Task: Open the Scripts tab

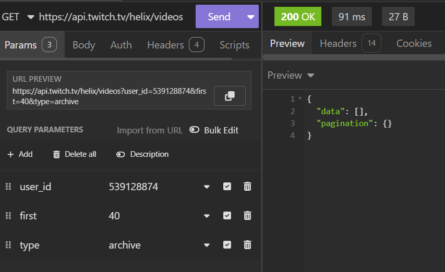Action: coord(234,45)
